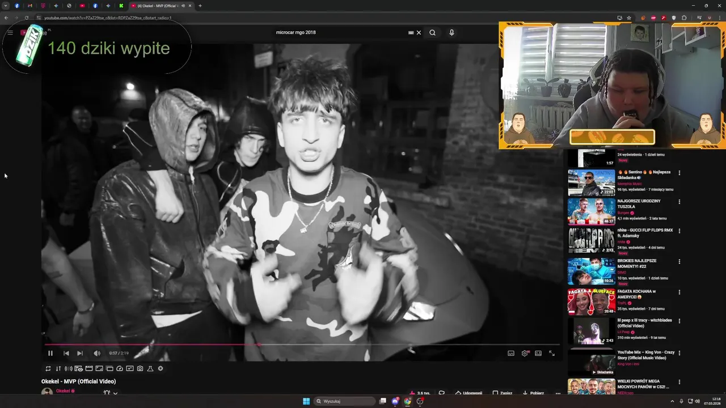Image resolution: width=726 pixels, height=408 pixels.
Task: Click the flask icon below the player
Action: [x=150, y=368]
